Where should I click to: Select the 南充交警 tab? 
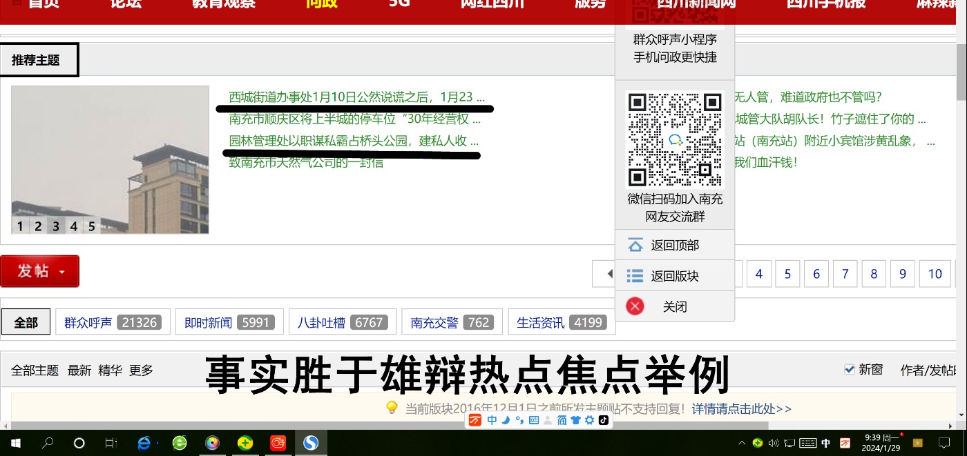click(452, 322)
